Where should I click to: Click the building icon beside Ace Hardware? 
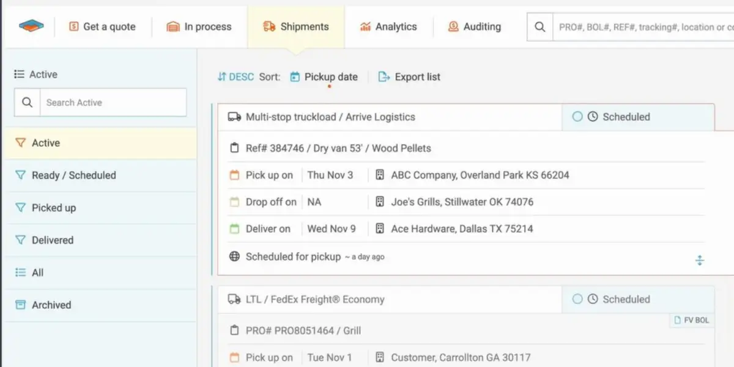tap(379, 229)
